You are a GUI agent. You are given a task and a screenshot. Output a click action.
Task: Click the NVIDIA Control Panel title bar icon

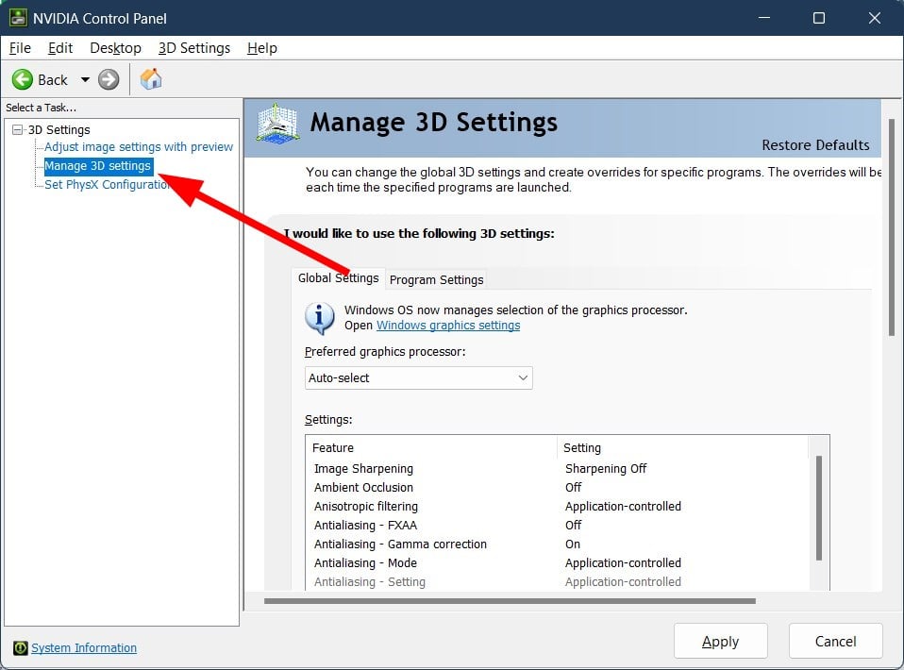(18, 18)
